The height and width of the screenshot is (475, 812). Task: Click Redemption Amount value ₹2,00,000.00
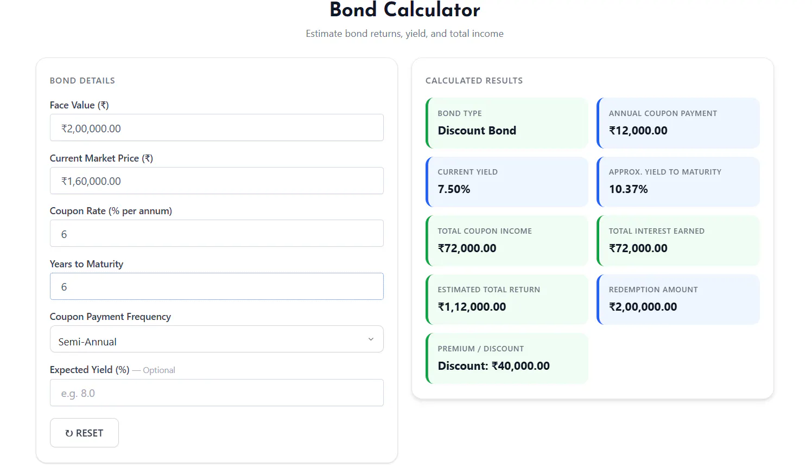click(x=643, y=307)
